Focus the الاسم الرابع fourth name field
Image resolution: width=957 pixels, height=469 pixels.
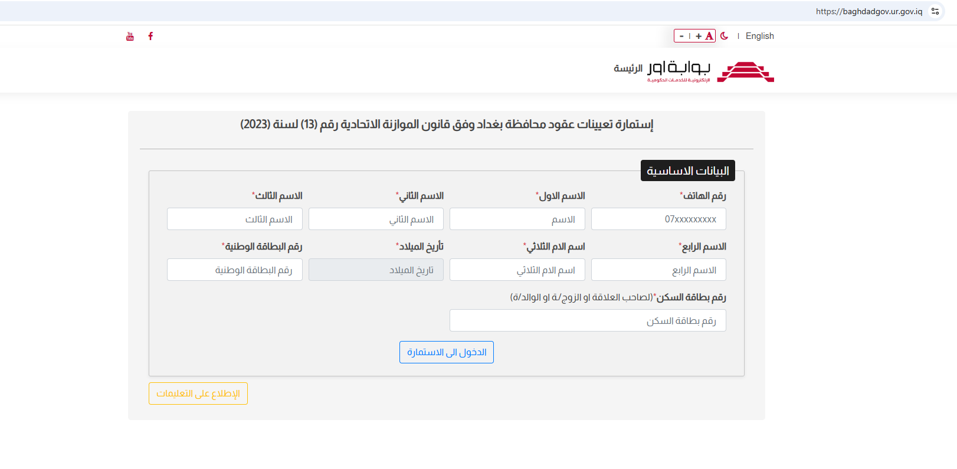coord(658,270)
